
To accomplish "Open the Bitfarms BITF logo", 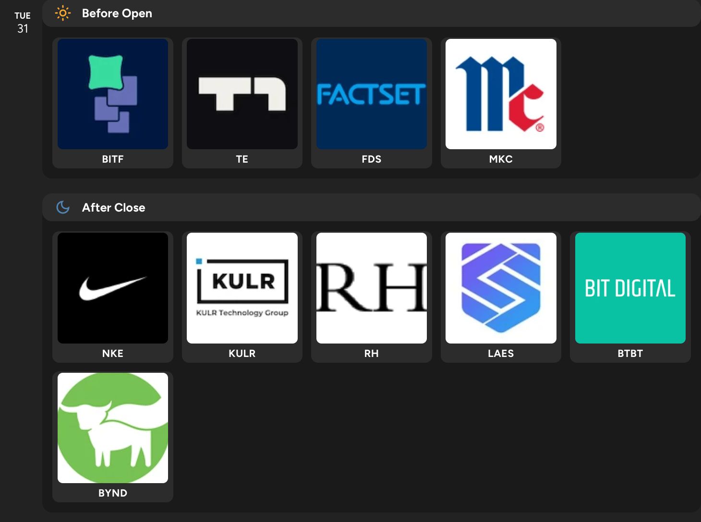I will 113,94.
